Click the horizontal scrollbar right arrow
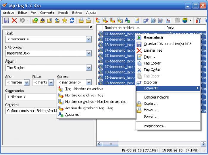The image size is (208, 155). pyautogui.click(x=204, y=144)
